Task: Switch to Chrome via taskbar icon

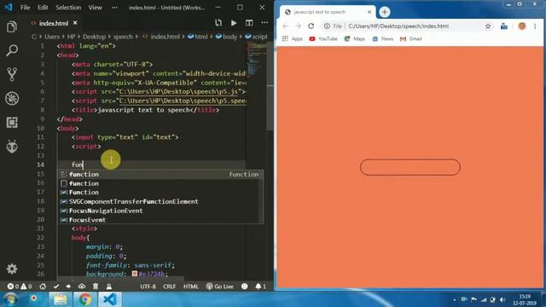Action: (x=84, y=299)
